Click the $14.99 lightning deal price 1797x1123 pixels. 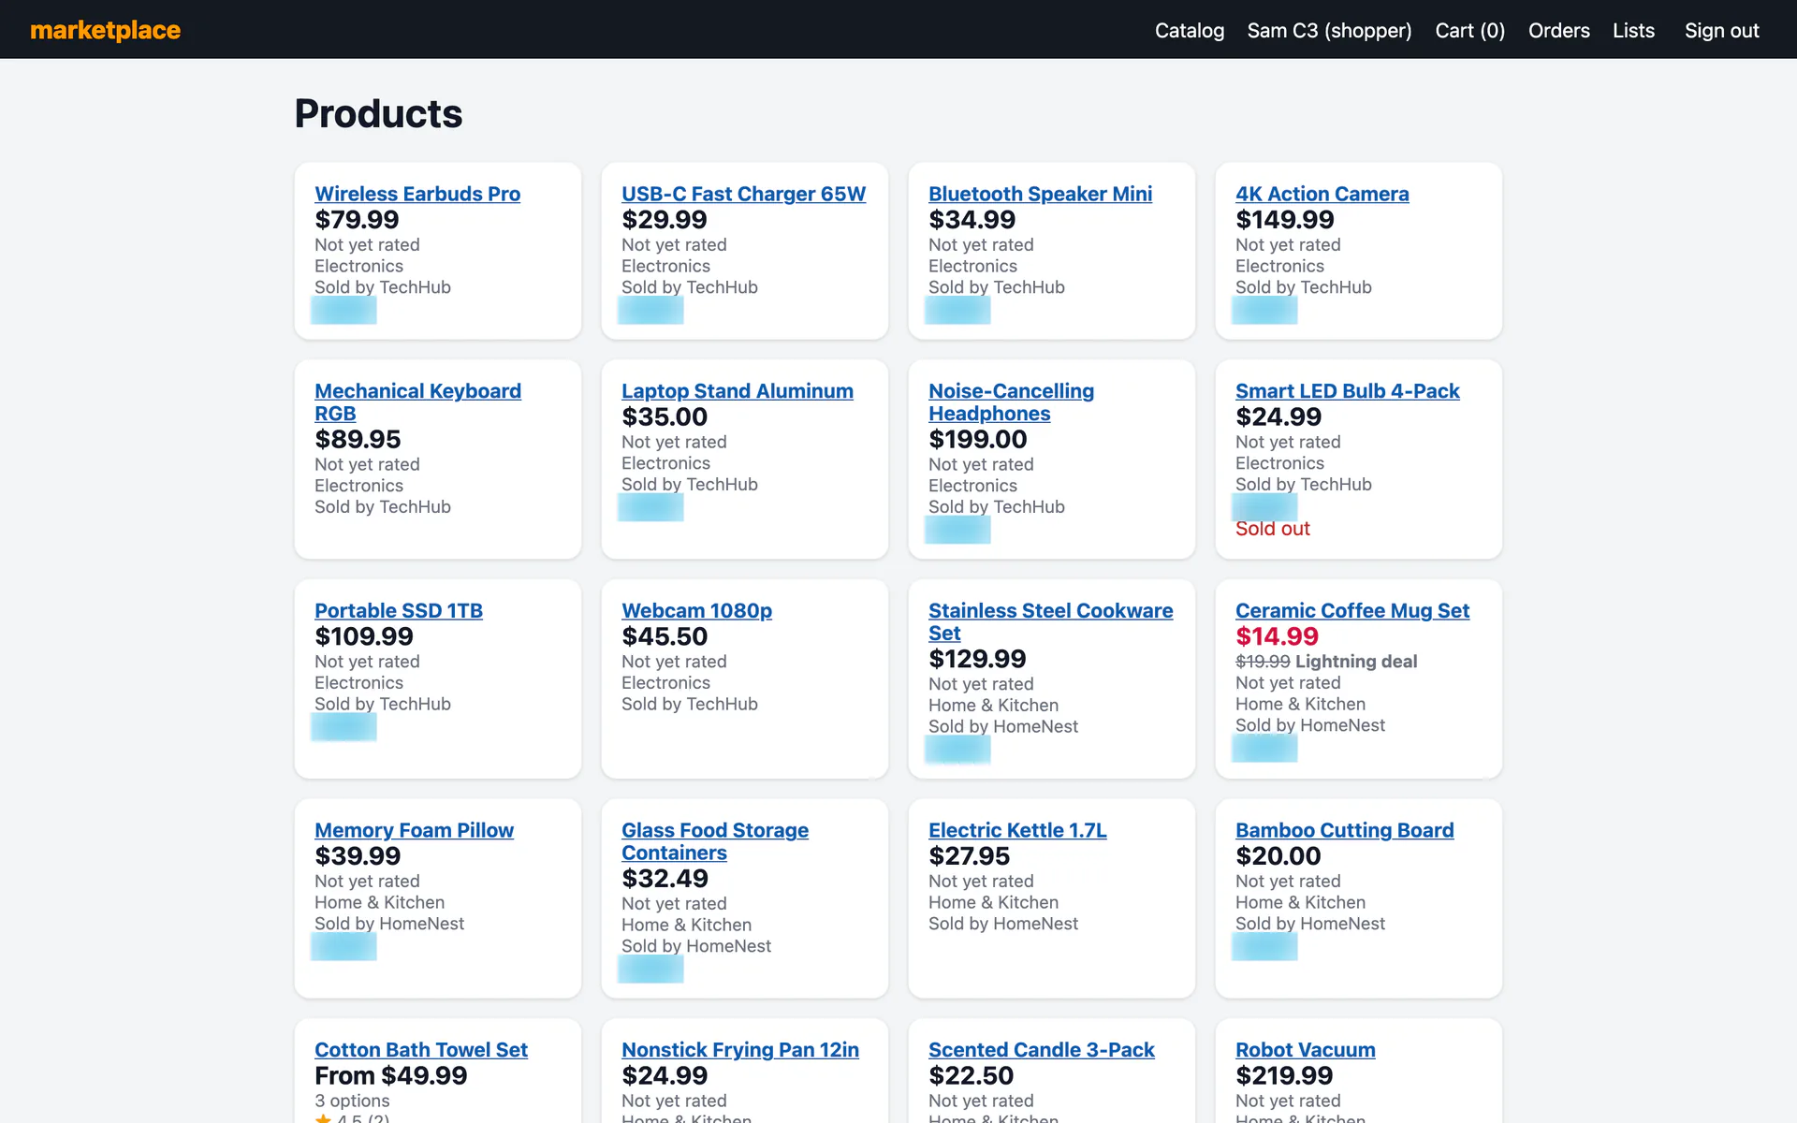pyautogui.click(x=1277, y=636)
